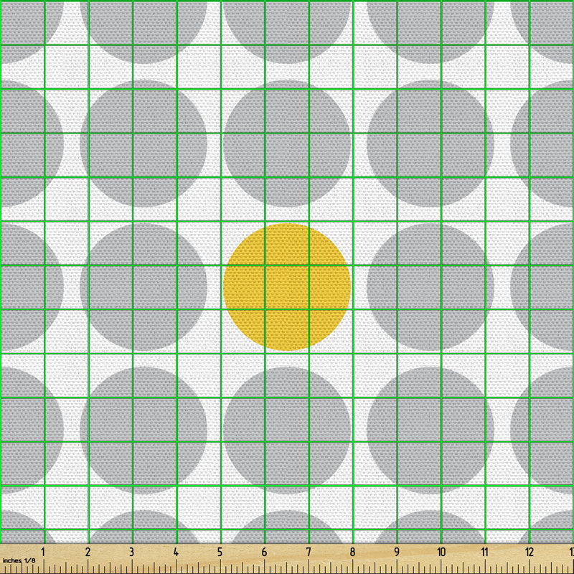Click the number 1 on the ruler
This screenshot has width=574, height=574.
(43, 552)
